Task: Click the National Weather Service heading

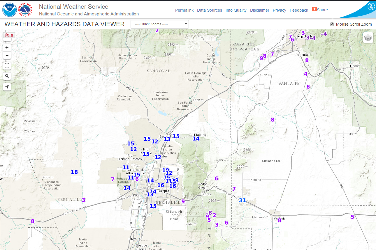Action: (x=73, y=6)
